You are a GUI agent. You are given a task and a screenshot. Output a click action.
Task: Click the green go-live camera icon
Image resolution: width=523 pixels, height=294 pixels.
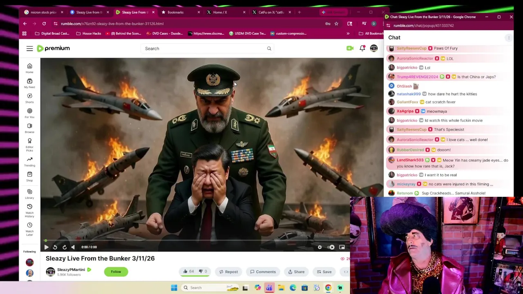tap(350, 48)
